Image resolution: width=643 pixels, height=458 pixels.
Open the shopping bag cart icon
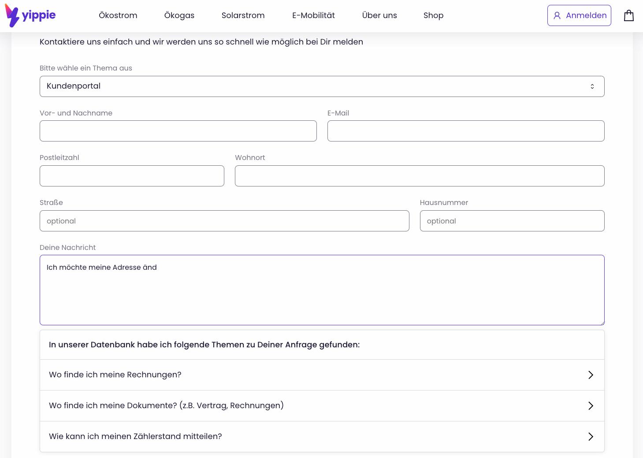click(629, 16)
